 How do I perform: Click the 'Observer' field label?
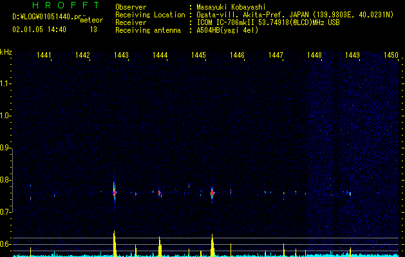pos(131,7)
